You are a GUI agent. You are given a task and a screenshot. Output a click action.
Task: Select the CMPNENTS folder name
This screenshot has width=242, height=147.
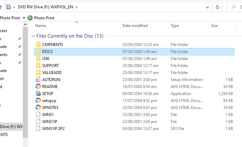pyautogui.click(x=53, y=45)
